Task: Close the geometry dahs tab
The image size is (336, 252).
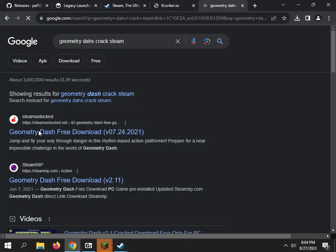Action: pos(242,6)
